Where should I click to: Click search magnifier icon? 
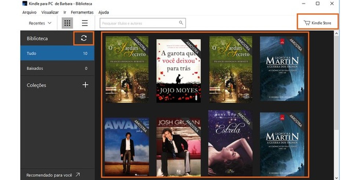181,23
